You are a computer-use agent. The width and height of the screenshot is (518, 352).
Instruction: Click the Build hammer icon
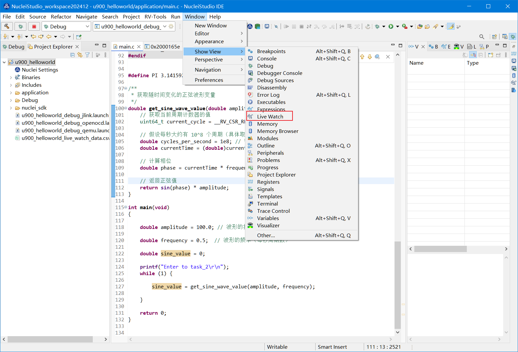coord(7,26)
